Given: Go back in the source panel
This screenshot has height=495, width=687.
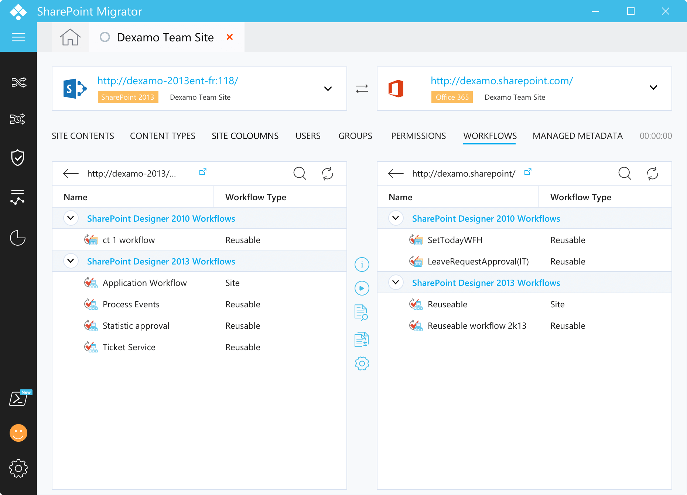Looking at the screenshot, I should pyautogui.click(x=71, y=174).
